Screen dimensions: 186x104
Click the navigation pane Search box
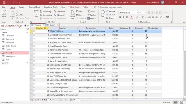pyautogui.click(x=14, y=29)
